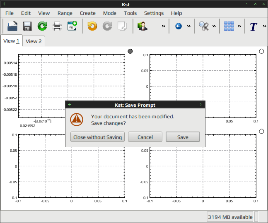The width and height of the screenshot is (268, 223).
Task: Open the log entry icon
Action: [x=72, y=26]
